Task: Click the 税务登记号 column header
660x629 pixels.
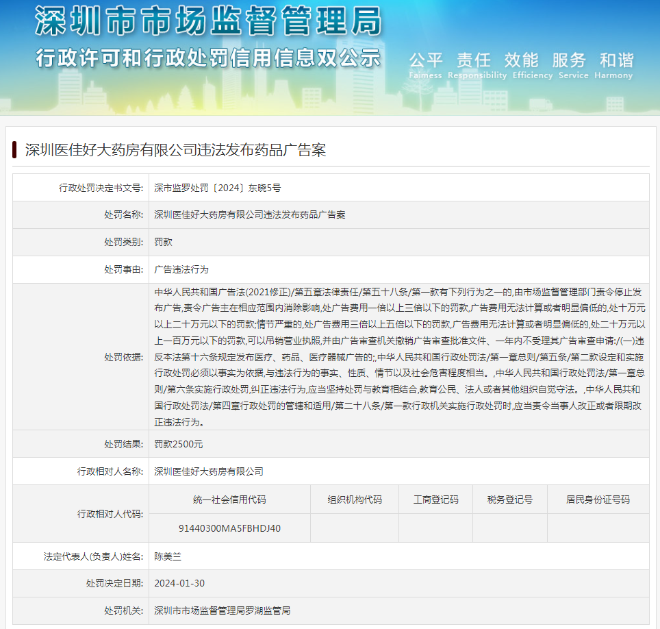Action: coord(510,500)
